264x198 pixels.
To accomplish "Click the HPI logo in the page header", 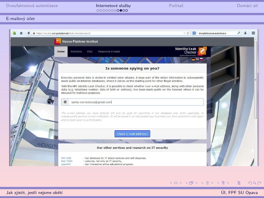I will point(58,41).
